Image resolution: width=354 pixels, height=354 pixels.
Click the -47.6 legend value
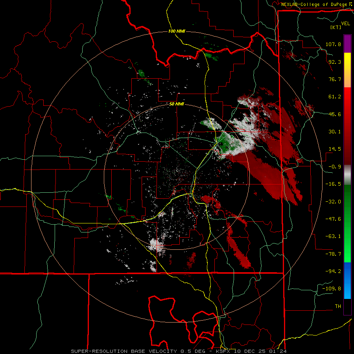click(x=333, y=219)
